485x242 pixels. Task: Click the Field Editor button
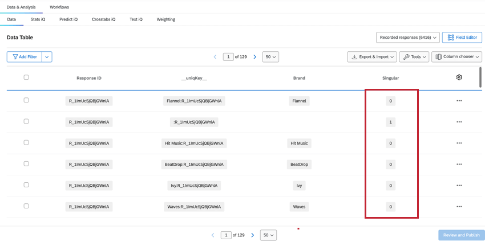462,38
